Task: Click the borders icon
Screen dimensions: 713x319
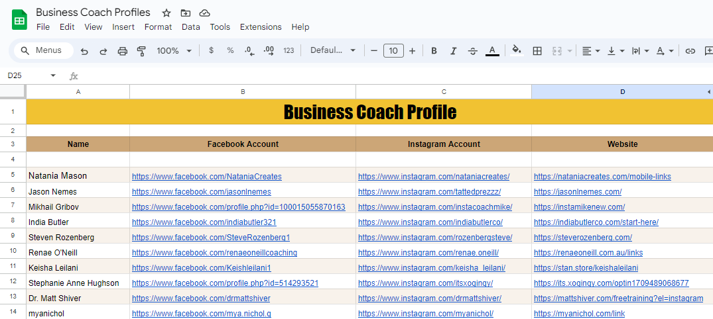Action: [537, 51]
